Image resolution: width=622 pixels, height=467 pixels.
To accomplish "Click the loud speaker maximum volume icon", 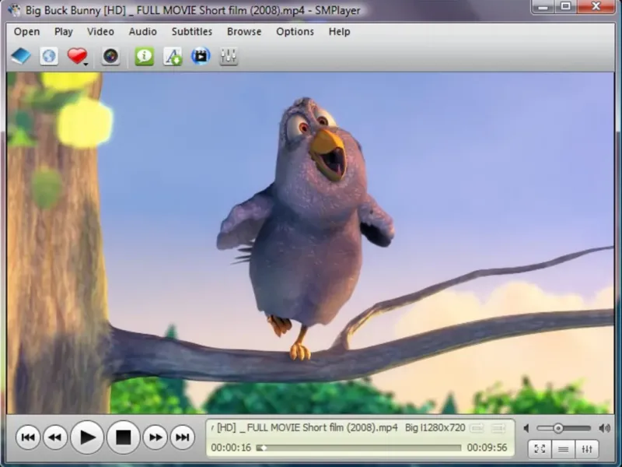I will [x=604, y=428].
